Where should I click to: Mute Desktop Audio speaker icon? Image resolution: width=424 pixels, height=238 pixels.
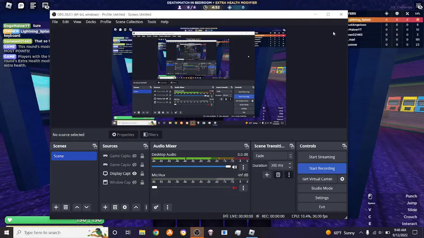click(x=235, y=167)
